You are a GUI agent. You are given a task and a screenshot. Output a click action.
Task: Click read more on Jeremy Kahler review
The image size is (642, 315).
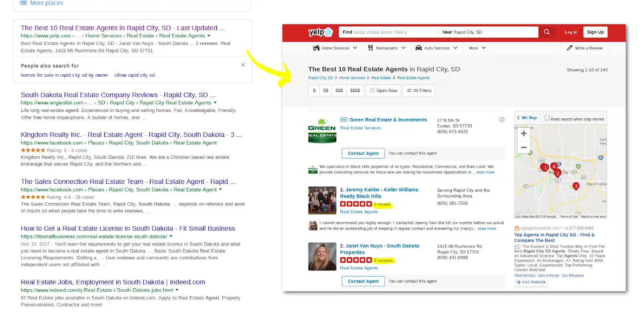coord(487,228)
